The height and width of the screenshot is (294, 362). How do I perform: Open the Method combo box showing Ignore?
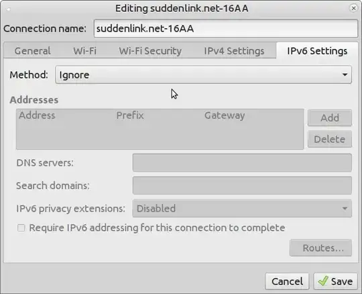(203, 75)
